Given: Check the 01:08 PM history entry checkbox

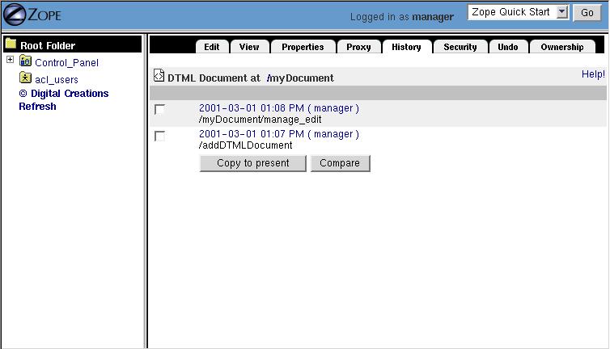Looking at the screenshot, I should [x=159, y=109].
